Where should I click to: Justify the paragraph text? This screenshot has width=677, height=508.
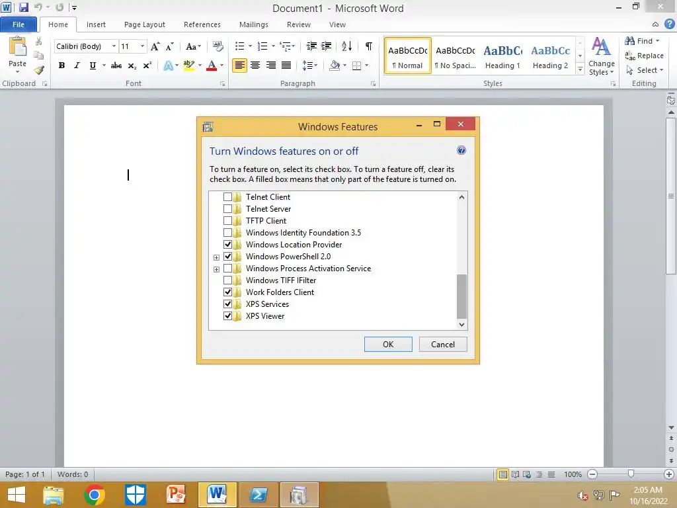[x=286, y=65]
